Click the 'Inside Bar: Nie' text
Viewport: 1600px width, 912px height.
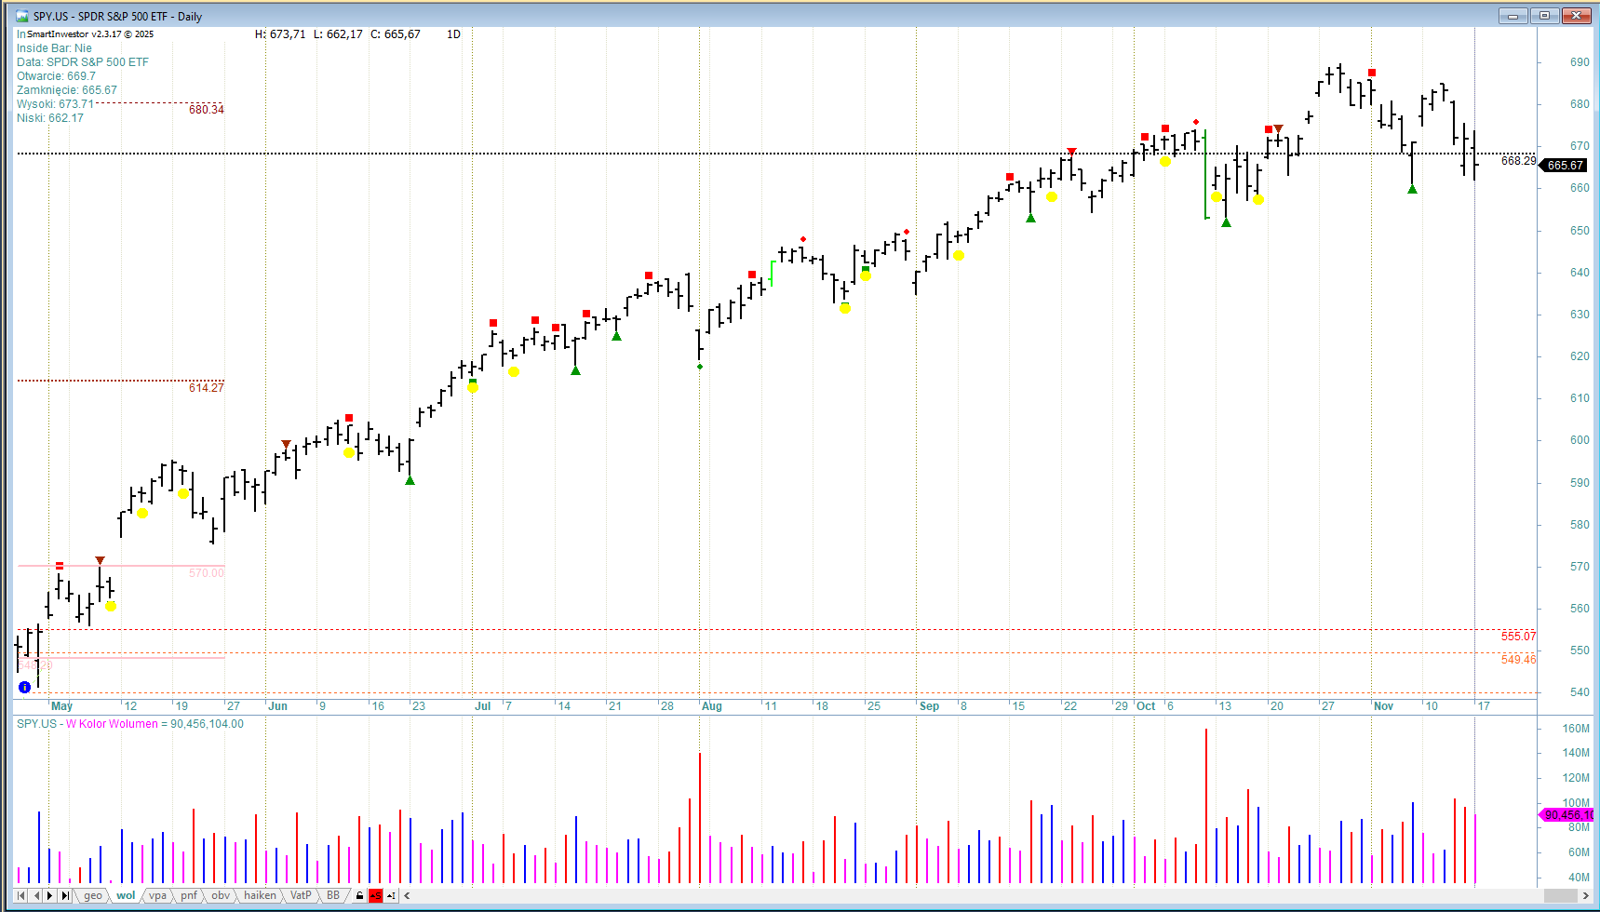coord(54,48)
